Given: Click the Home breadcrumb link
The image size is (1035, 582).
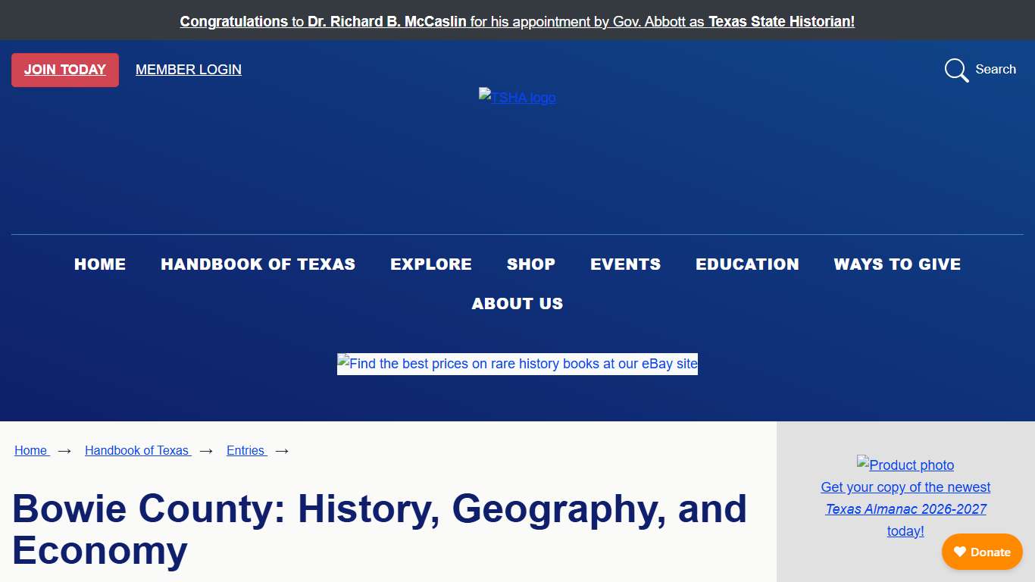Looking at the screenshot, I should click(31, 450).
